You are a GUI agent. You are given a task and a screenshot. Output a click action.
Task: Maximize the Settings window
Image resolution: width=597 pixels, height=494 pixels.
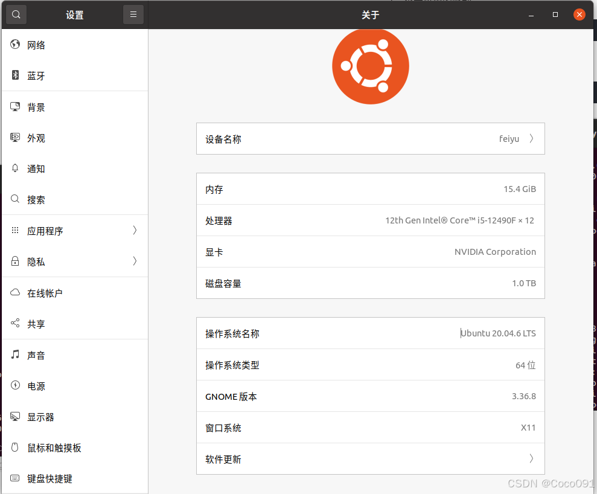tap(555, 14)
